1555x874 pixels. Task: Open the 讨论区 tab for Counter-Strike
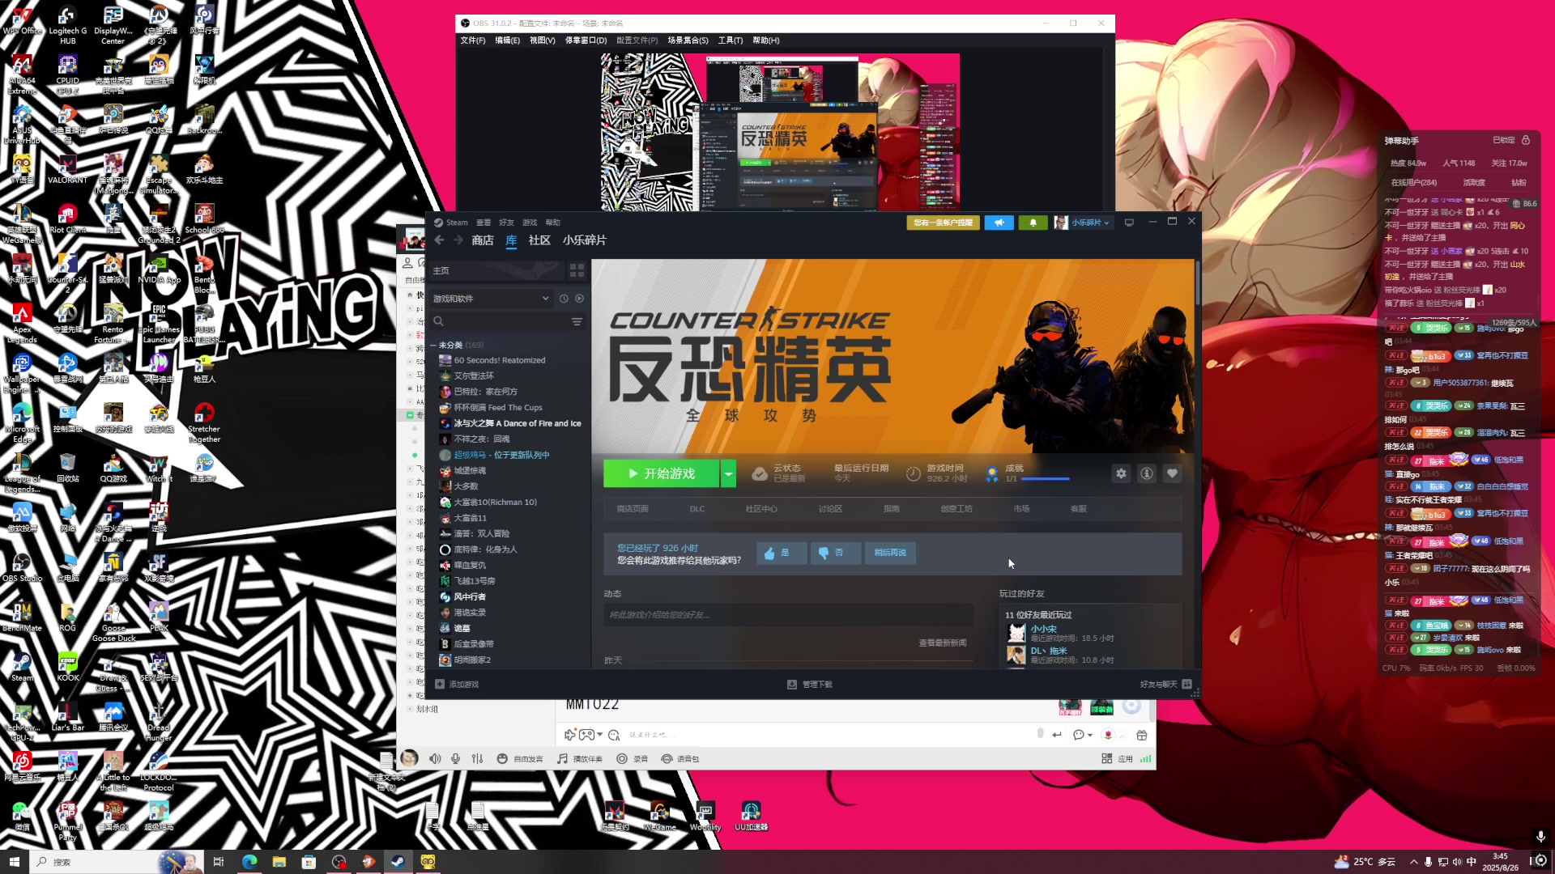click(830, 509)
